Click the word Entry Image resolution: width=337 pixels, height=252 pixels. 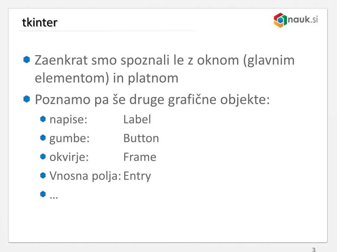[x=137, y=176]
